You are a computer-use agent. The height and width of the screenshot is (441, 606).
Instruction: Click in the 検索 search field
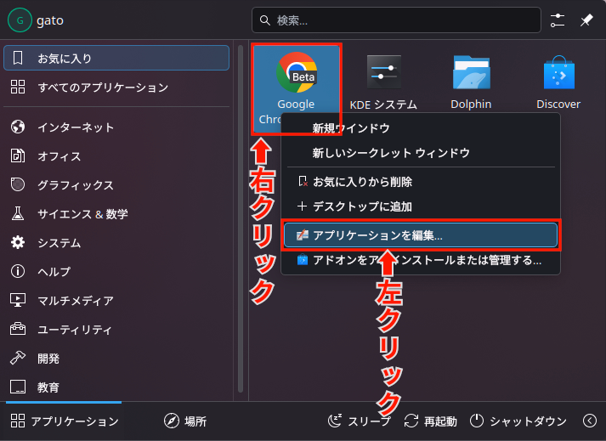pyautogui.click(x=396, y=20)
